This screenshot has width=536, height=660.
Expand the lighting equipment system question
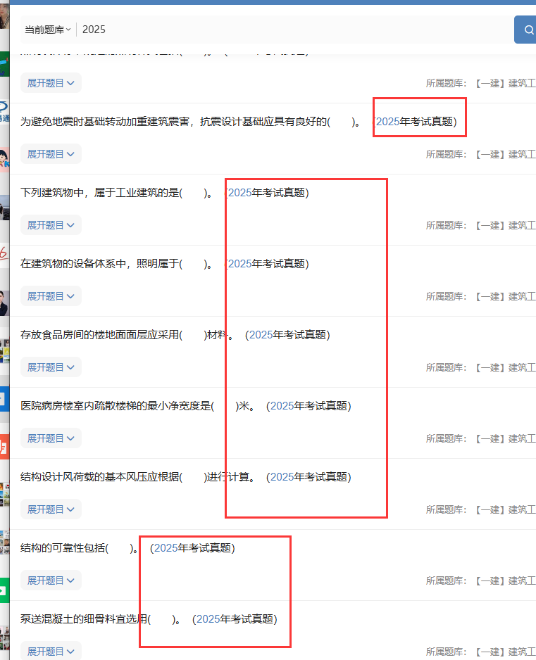click(51, 296)
